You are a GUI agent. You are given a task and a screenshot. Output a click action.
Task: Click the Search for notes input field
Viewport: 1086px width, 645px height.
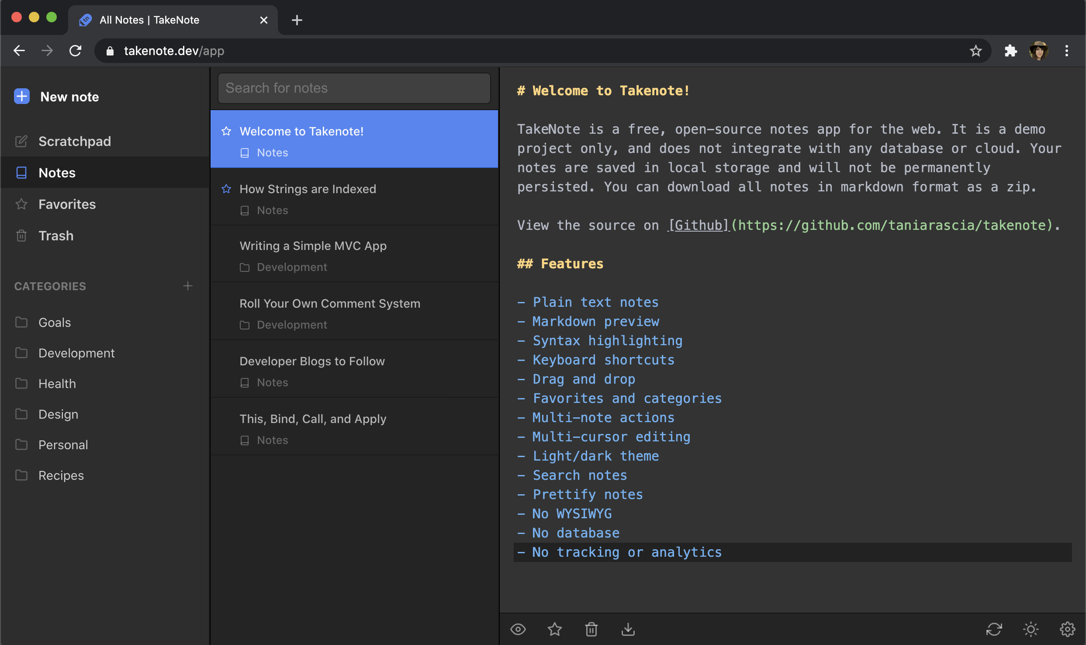(x=354, y=87)
